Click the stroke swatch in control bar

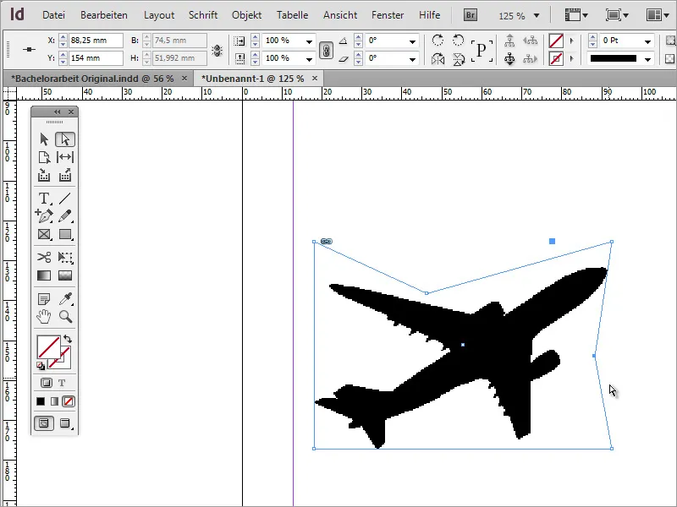556,58
